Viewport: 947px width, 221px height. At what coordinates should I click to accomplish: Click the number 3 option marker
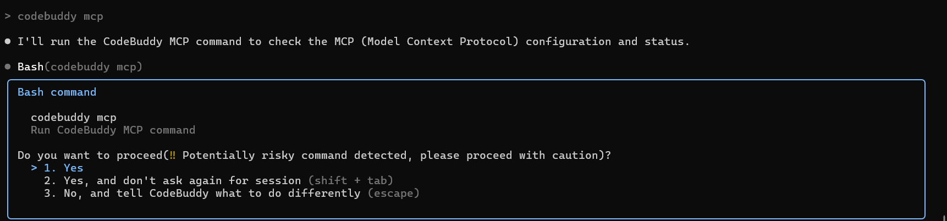click(x=49, y=194)
